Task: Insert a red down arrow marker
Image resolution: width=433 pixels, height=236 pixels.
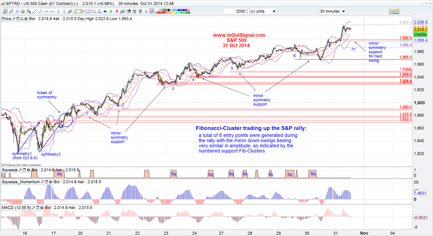Action: coord(117,11)
